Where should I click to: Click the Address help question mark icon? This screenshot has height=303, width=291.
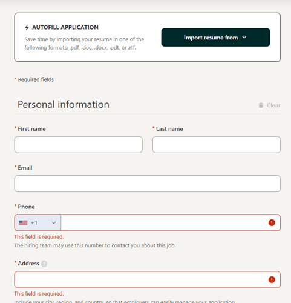click(44, 264)
